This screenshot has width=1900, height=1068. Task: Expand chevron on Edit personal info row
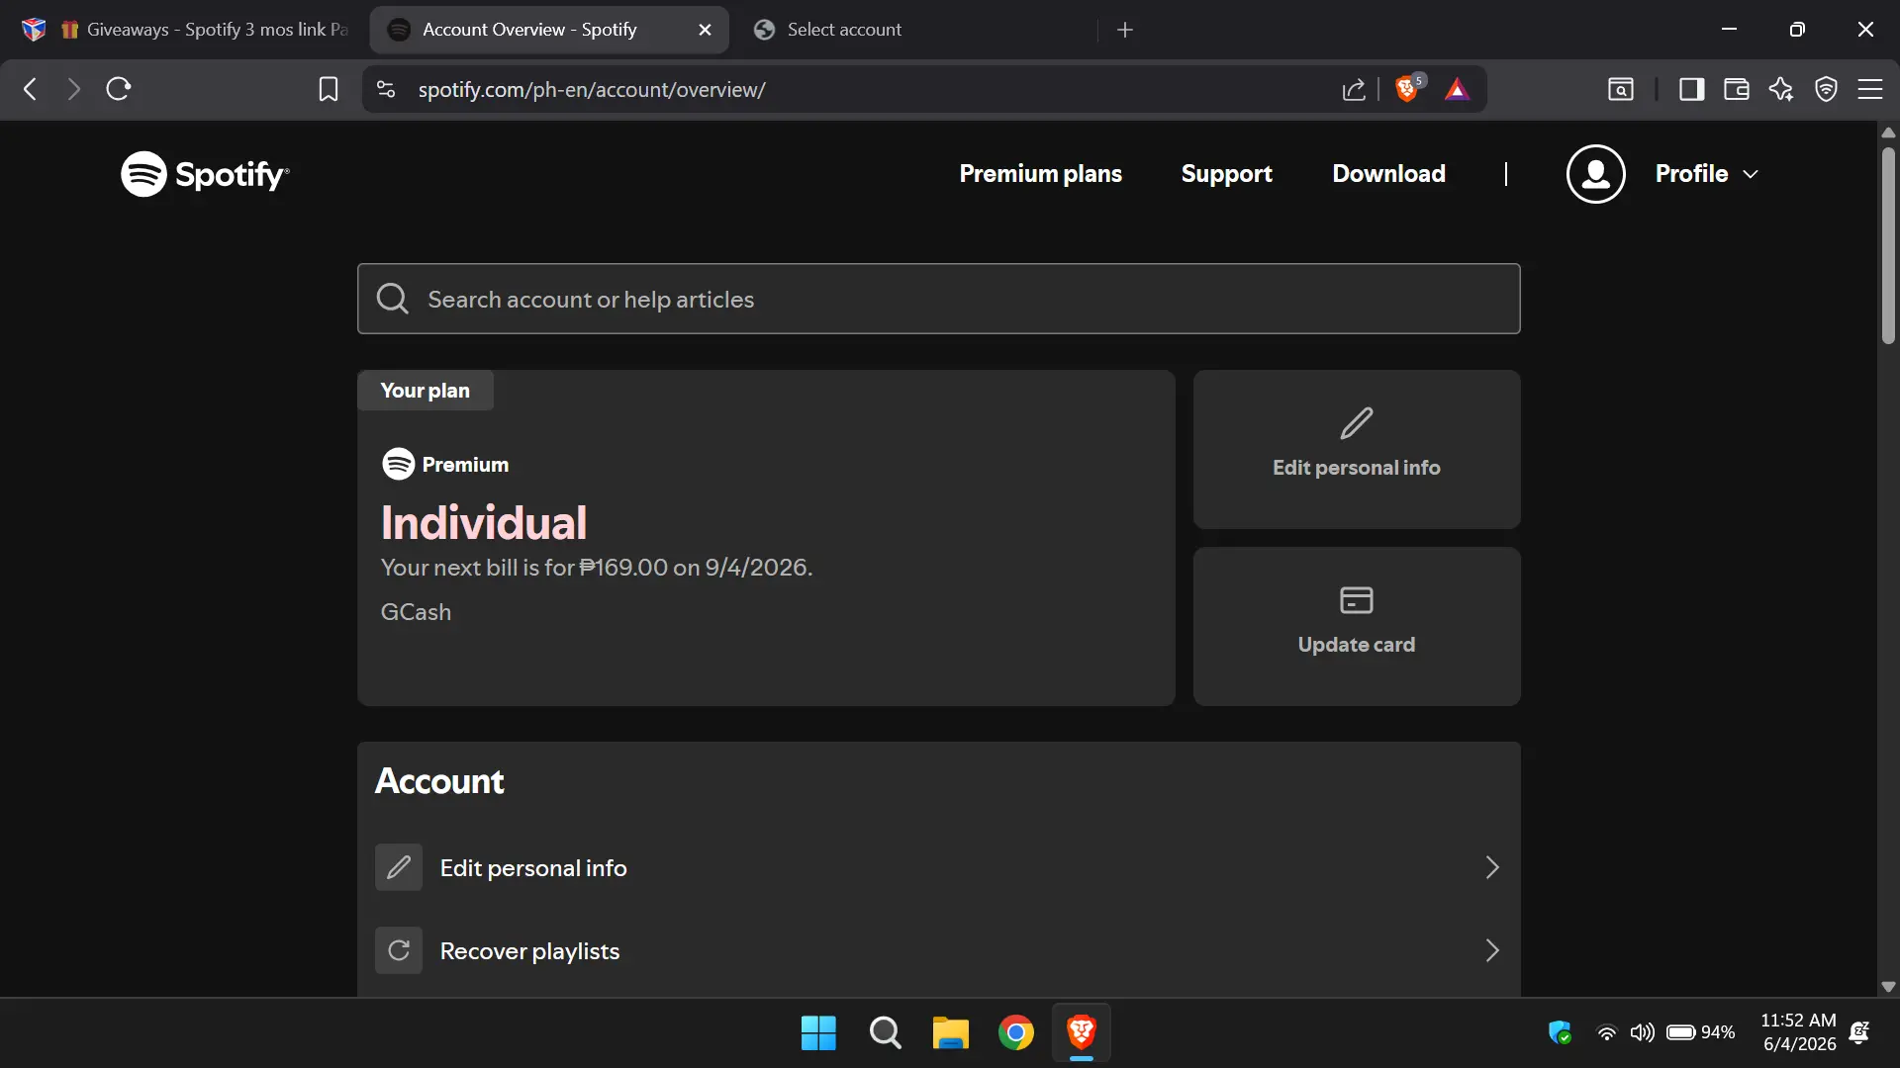click(x=1492, y=867)
